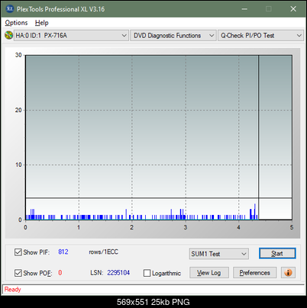Click the disc drive icon beside HA:0
The width and height of the screenshot is (307, 308).
(x=8, y=35)
